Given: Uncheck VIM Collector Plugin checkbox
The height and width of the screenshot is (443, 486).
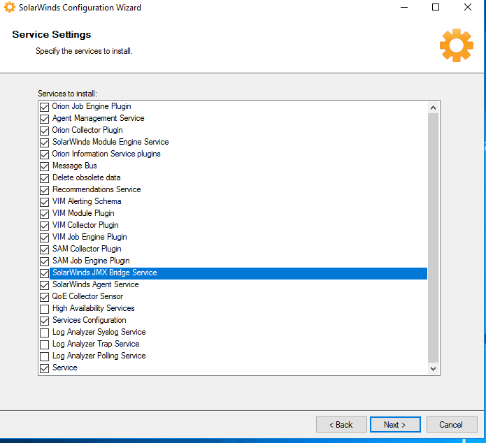Looking at the screenshot, I should coord(44,226).
